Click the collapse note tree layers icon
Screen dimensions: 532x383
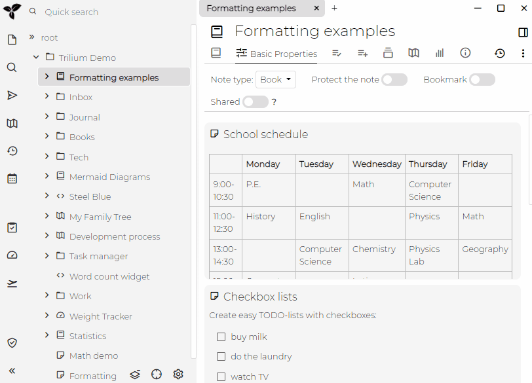coord(135,374)
